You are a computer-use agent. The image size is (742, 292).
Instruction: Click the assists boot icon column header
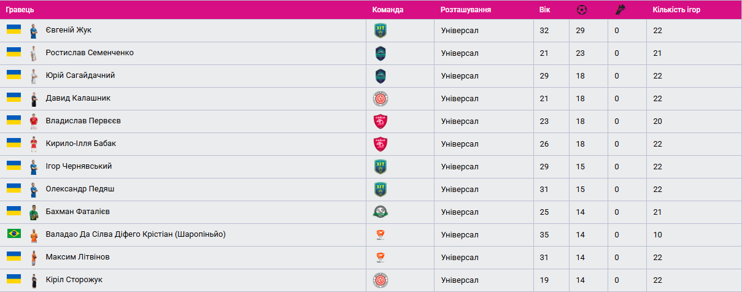coord(619,10)
